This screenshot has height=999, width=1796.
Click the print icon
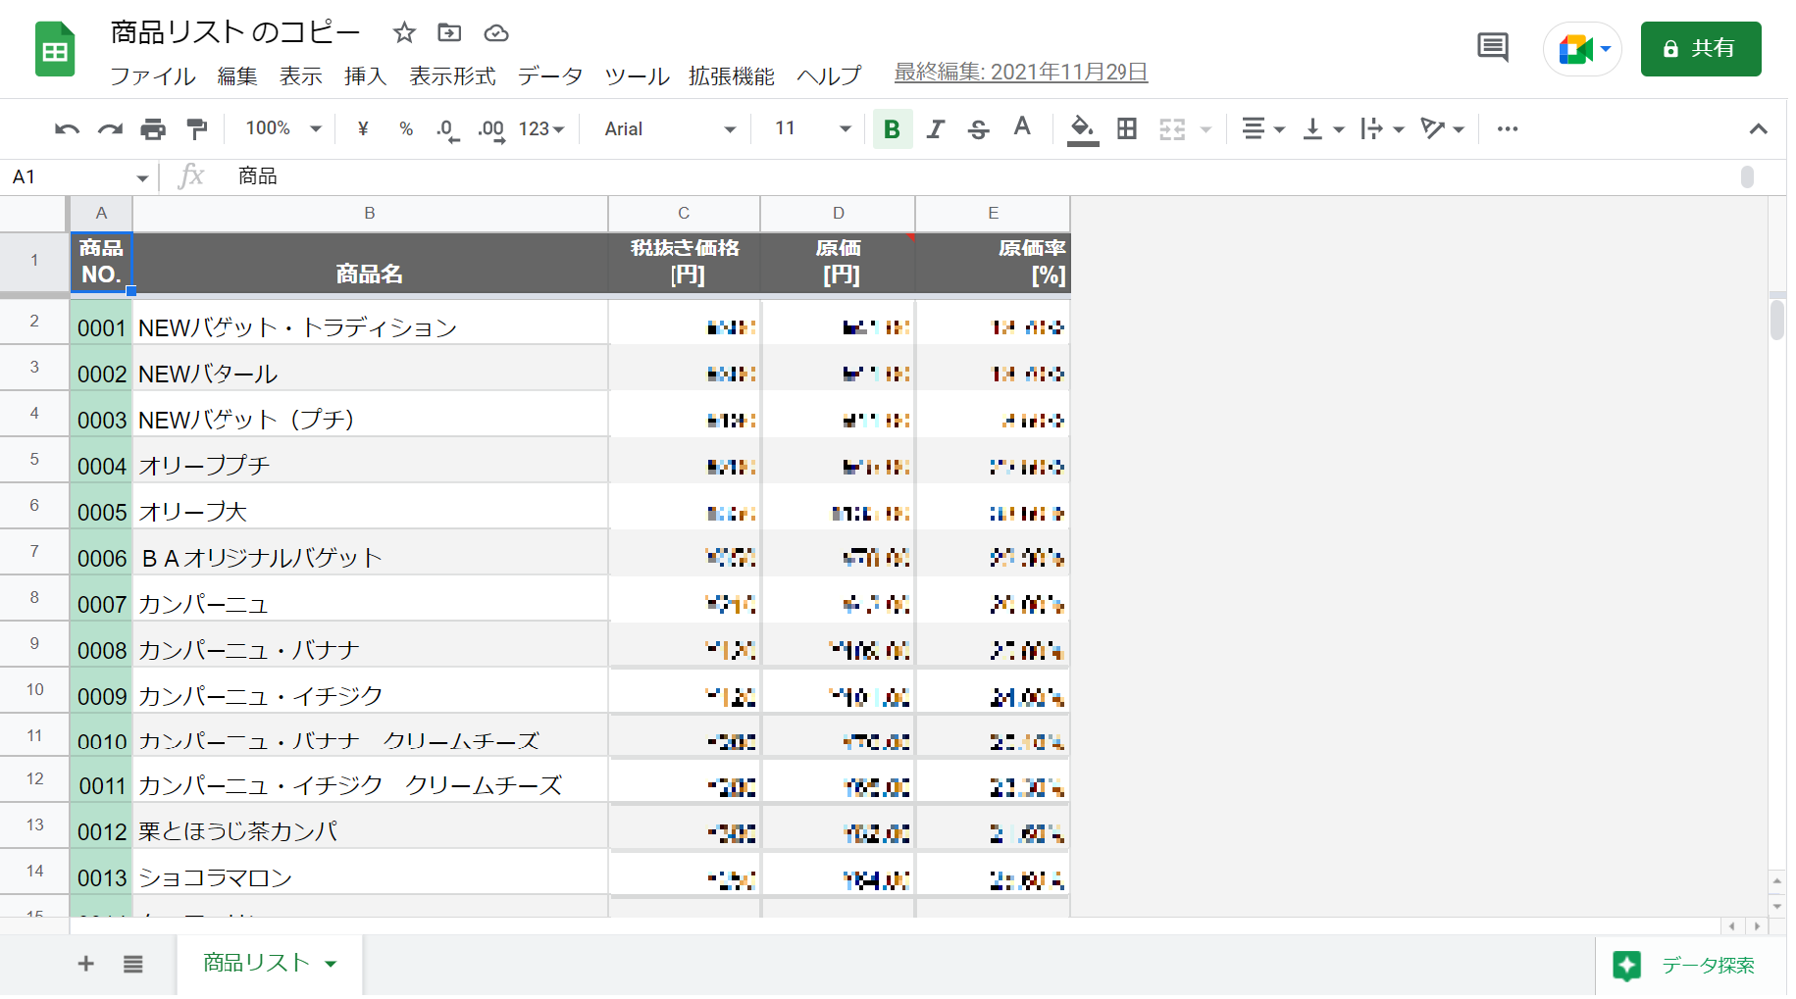point(153,129)
